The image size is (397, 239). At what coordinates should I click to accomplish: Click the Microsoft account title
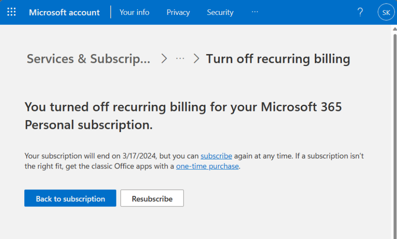coord(64,12)
